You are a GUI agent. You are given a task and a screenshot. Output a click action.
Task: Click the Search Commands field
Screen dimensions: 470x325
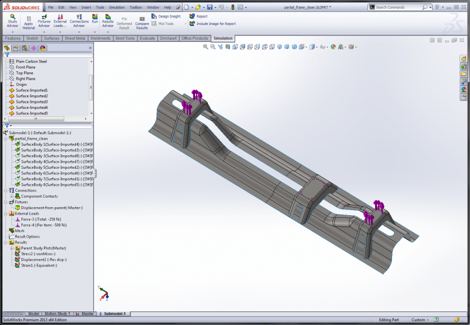397,7
